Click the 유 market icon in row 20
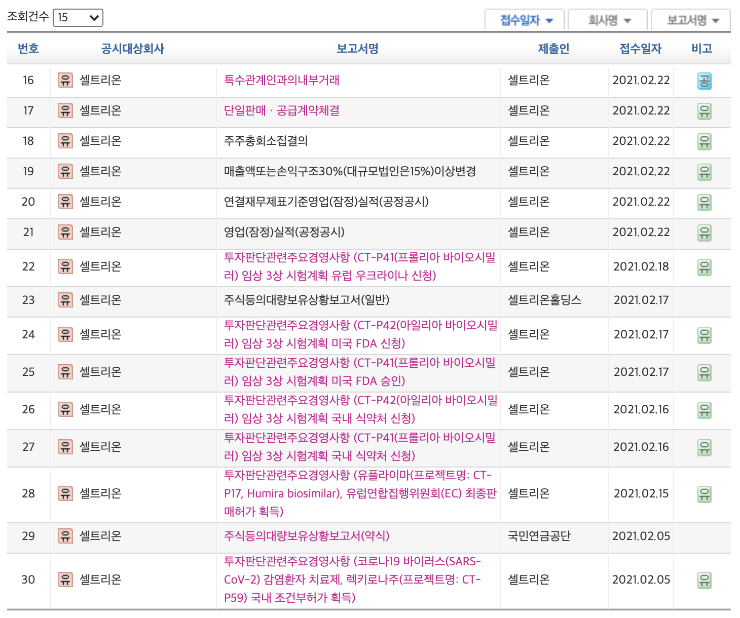The width and height of the screenshot is (740, 618). (x=65, y=202)
